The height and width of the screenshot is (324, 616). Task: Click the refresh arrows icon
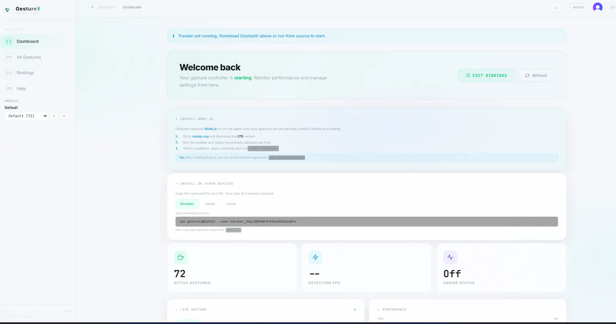527,75
